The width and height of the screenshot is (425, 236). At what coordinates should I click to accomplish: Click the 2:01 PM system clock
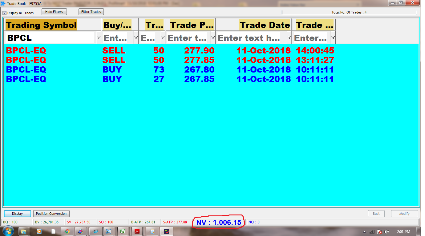click(403, 232)
